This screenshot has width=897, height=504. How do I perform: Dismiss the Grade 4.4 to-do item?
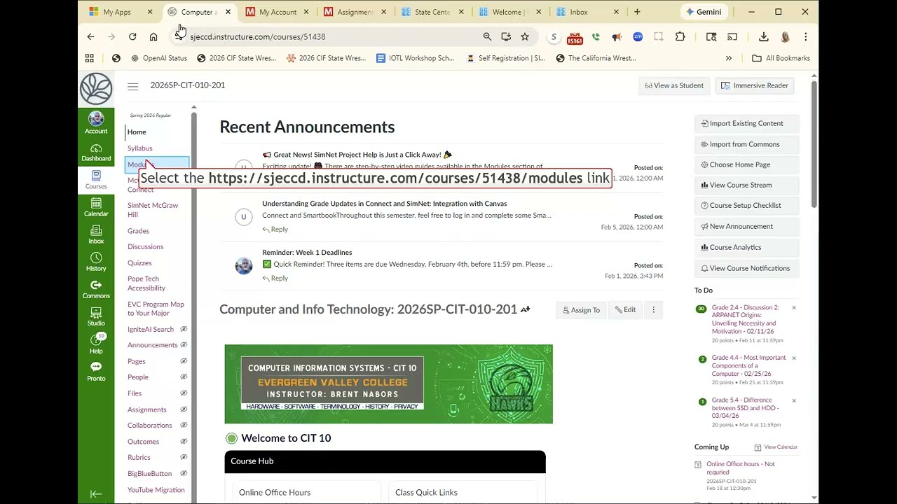(794, 358)
